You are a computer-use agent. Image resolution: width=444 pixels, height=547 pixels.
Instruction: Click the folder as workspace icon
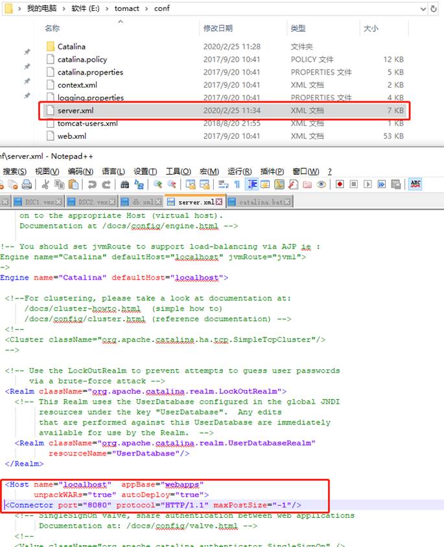[x=307, y=184]
